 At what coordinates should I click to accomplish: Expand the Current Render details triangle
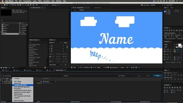tap(1, 76)
